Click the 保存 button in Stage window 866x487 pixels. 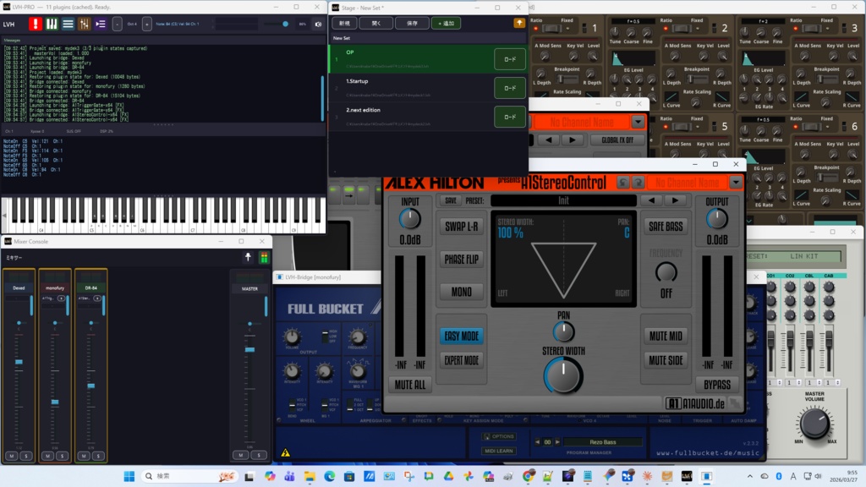[x=412, y=23]
